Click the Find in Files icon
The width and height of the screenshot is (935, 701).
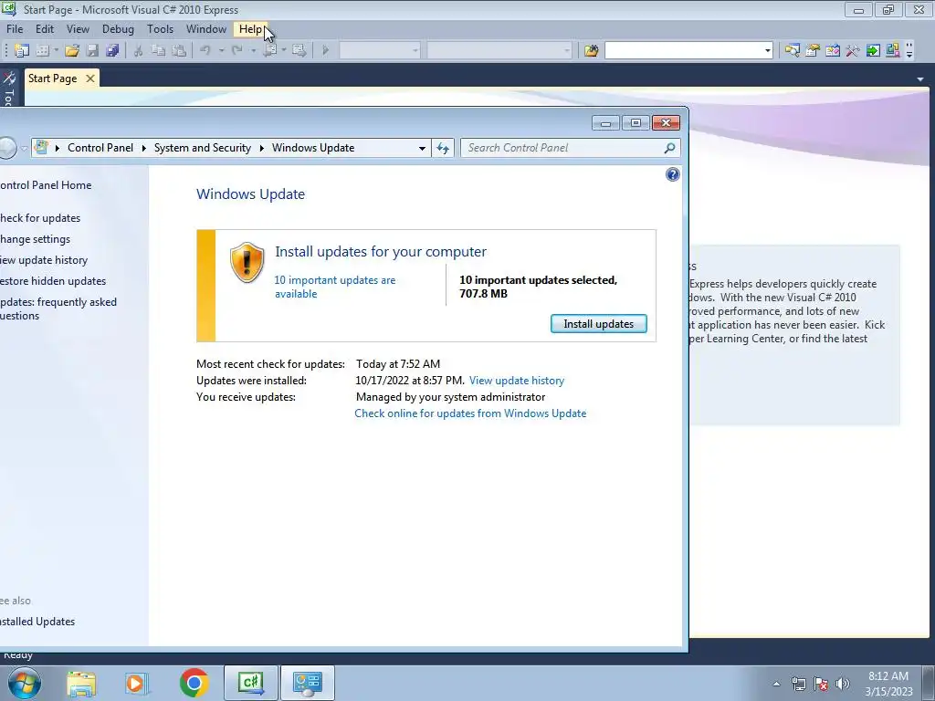point(591,51)
